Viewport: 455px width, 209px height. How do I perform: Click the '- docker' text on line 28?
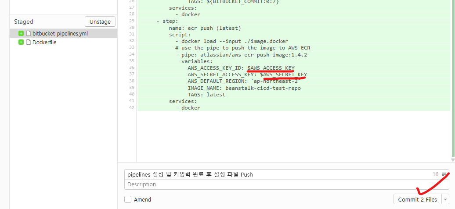pos(188,14)
